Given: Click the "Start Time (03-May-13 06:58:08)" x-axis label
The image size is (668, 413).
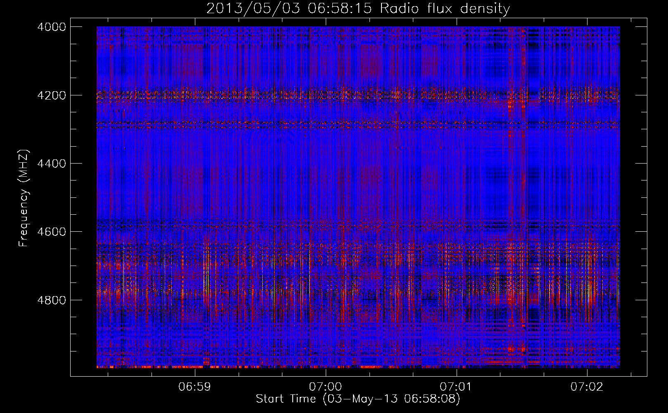Looking at the screenshot, I should (358, 399).
